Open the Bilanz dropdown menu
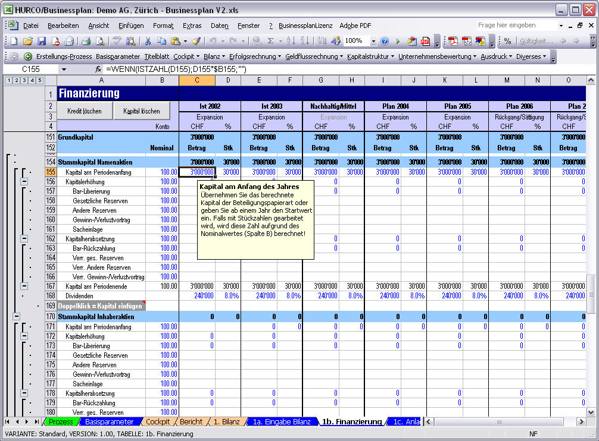The image size is (599, 441). click(x=214, y=56)
